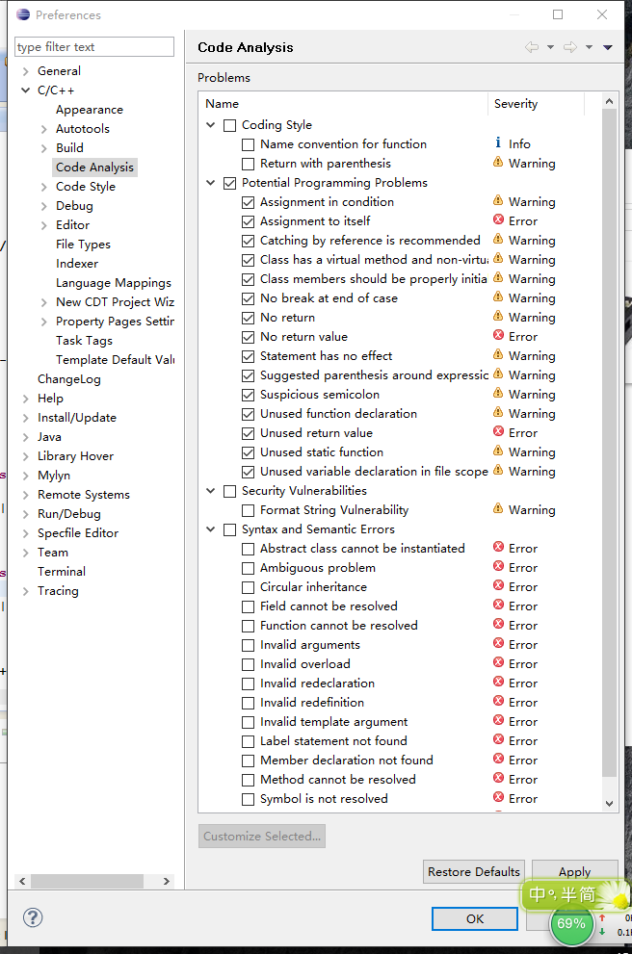Click Restore Defaults button
Viewport: 632px width, 954px height.
[474, 872]
